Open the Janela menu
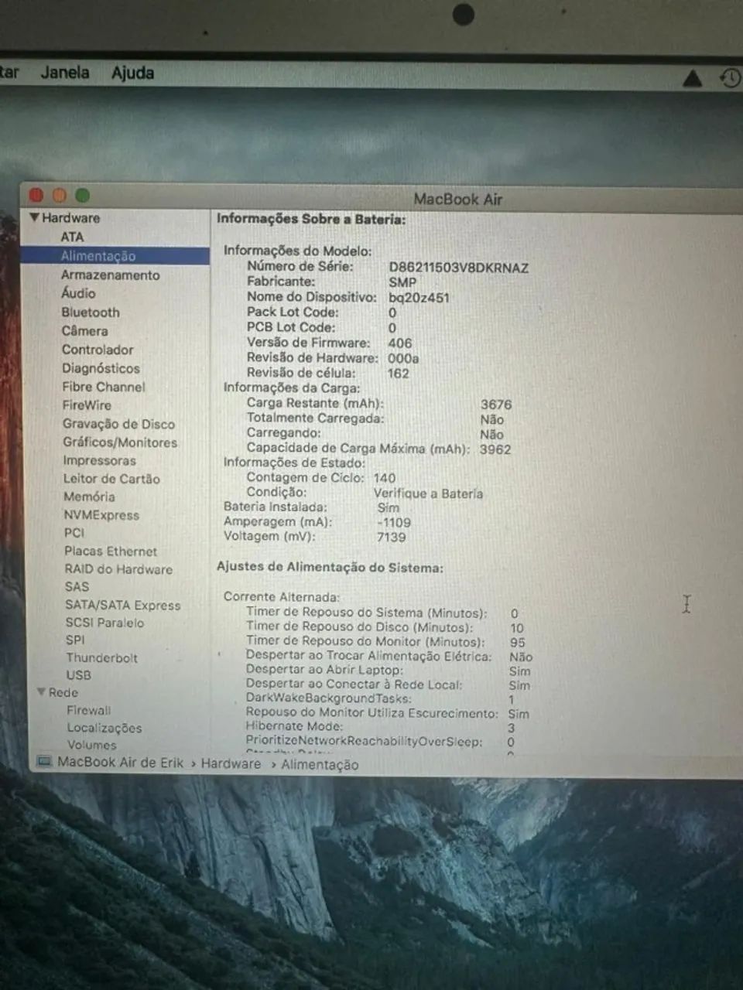Image resolution: width=743 pixels, height=990 pixels. click(x=65, y=73)
